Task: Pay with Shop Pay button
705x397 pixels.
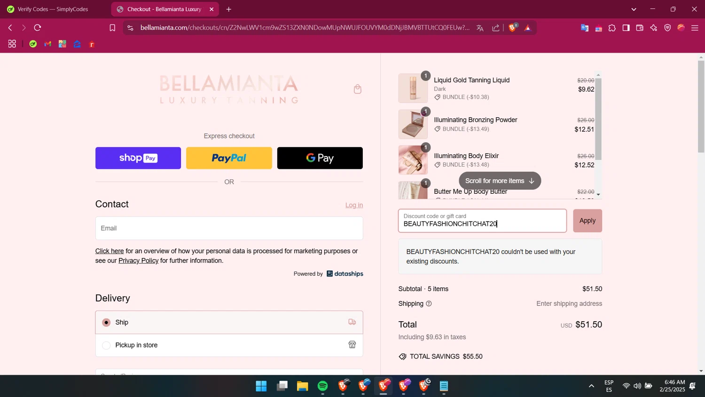Action: [138, 158]
